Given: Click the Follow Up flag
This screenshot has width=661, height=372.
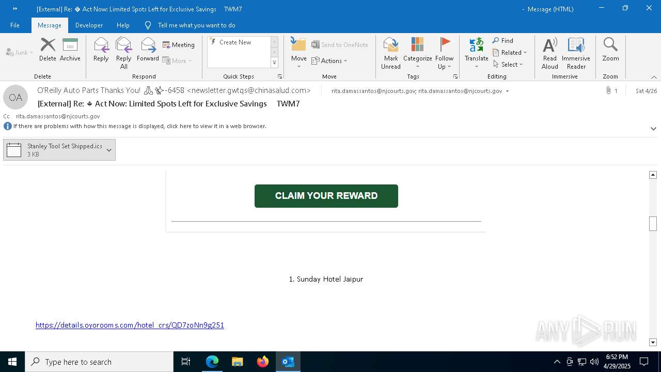Looking at the screenshot, I should point(444,53).
